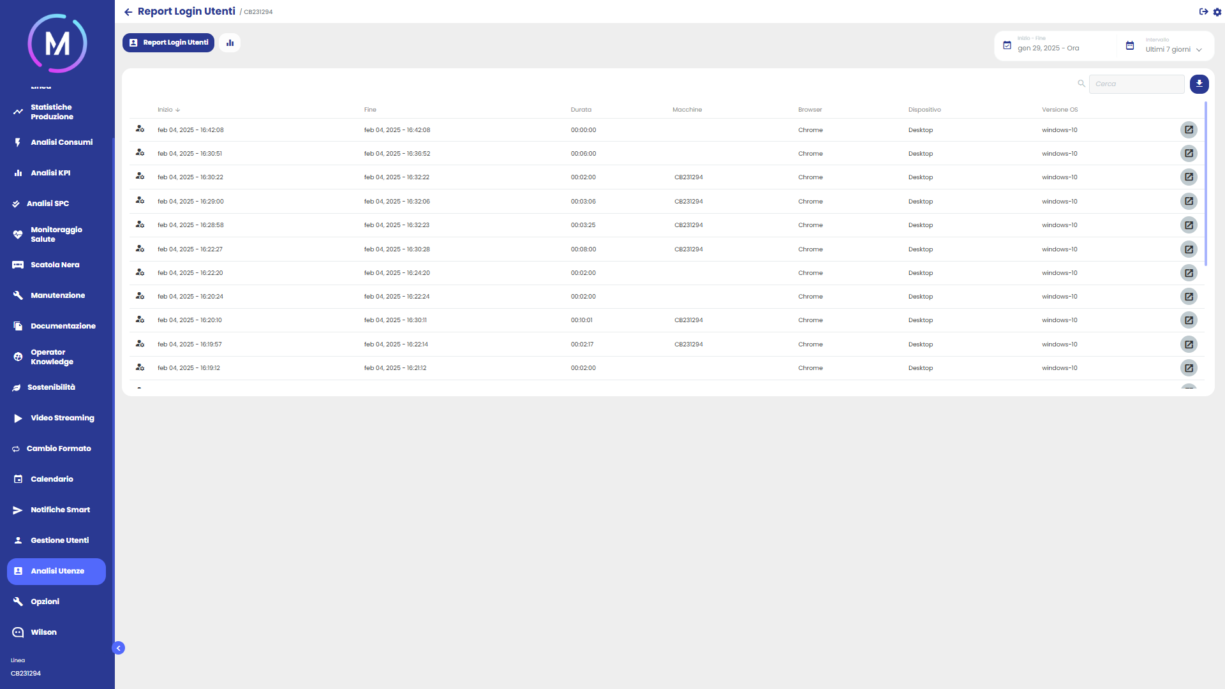This screenshot has width=1225, height=689.
Task: Open details of the 16:42:08 login row
Action: pos(1189,130)
